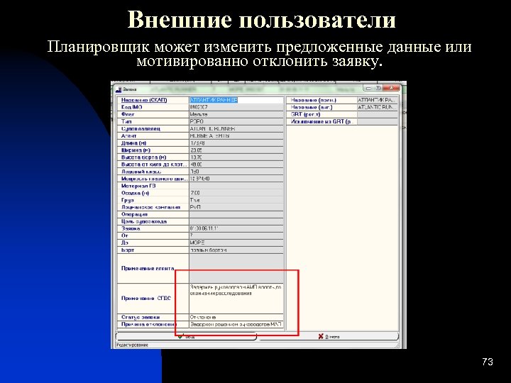Click the empty GRT (рег.т) field
The width and height of the screenshot is (511, 383).
[378, 114]
